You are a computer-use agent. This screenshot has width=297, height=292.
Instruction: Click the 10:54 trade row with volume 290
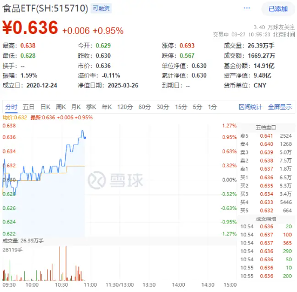point(266,252)
